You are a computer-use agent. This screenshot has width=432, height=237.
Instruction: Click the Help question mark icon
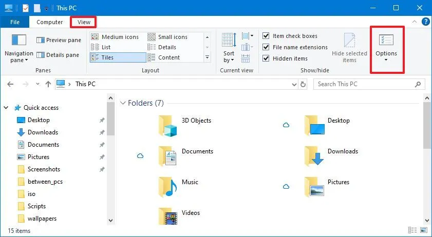426,22
